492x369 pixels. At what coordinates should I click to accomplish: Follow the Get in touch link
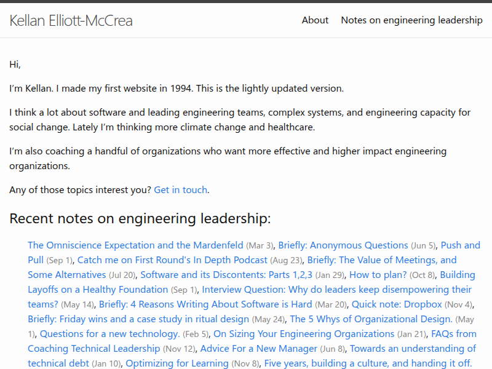pyautogui.click(x=180, y=190)
